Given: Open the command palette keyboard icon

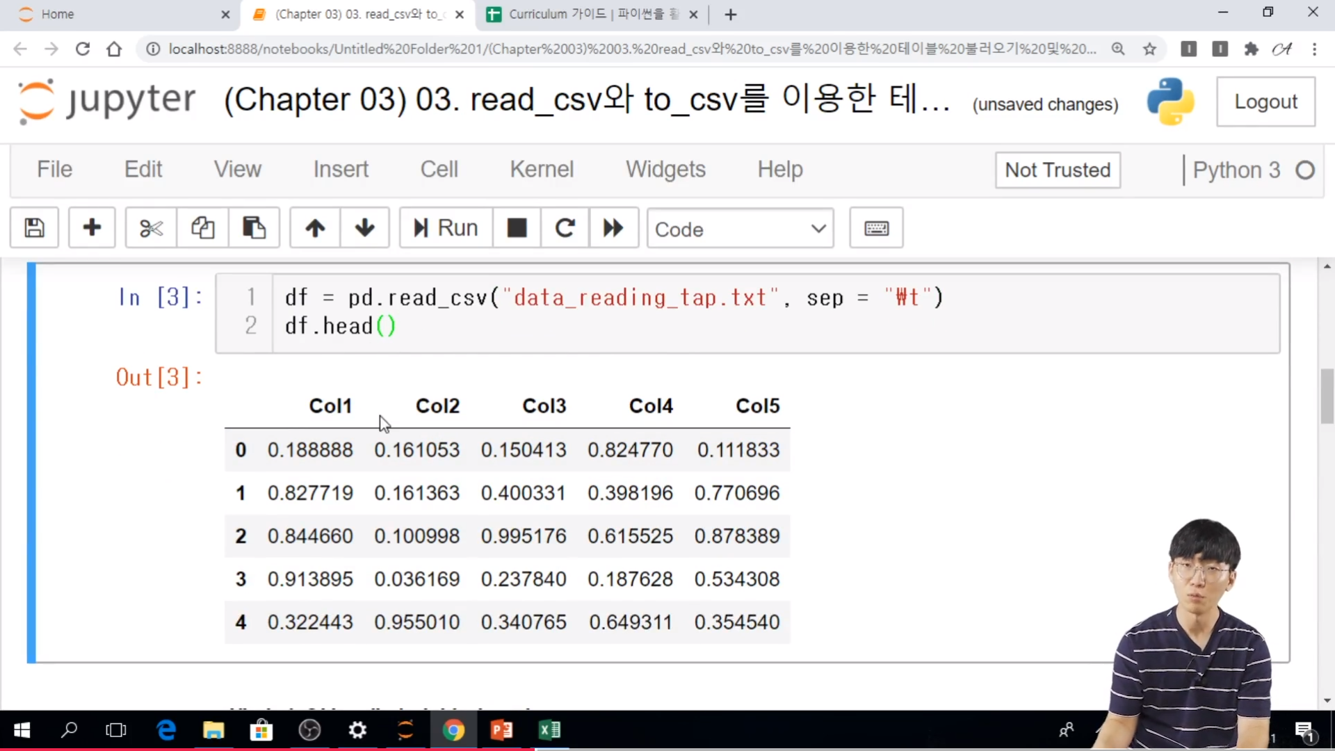Looking at the screenshot, I should 876,228.
